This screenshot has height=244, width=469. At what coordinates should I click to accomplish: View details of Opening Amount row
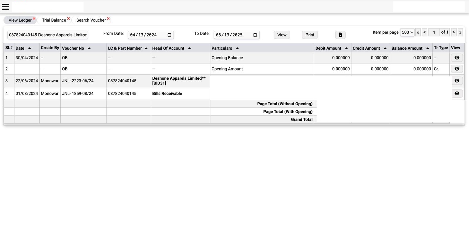[457, 69]
